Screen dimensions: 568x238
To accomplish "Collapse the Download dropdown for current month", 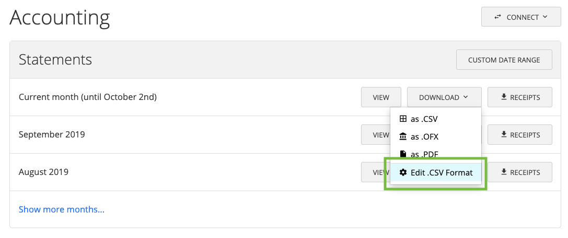I will (x=444, y=97).
